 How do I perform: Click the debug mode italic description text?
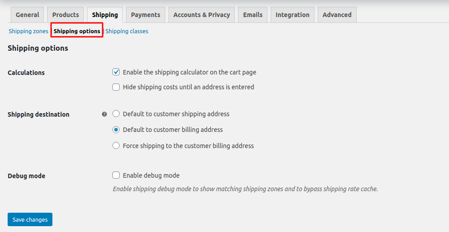(245, 189)
